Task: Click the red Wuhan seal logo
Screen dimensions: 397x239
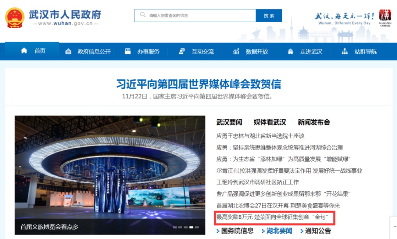Action: point(385,17)
